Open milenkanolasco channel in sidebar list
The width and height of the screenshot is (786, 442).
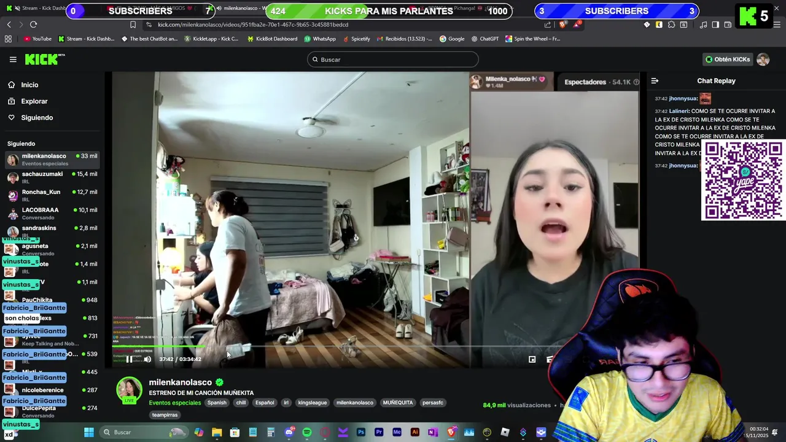52,160
